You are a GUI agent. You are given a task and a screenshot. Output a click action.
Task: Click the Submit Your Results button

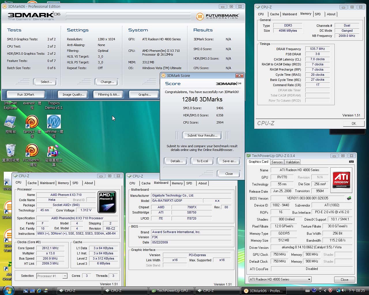202,135
